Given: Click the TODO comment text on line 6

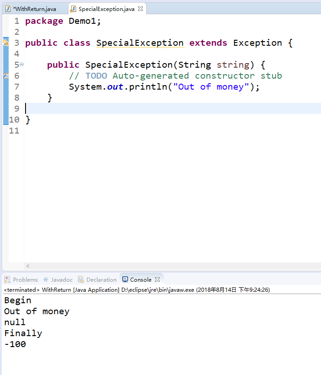Looking at the screenshot, I should [175, 76].
